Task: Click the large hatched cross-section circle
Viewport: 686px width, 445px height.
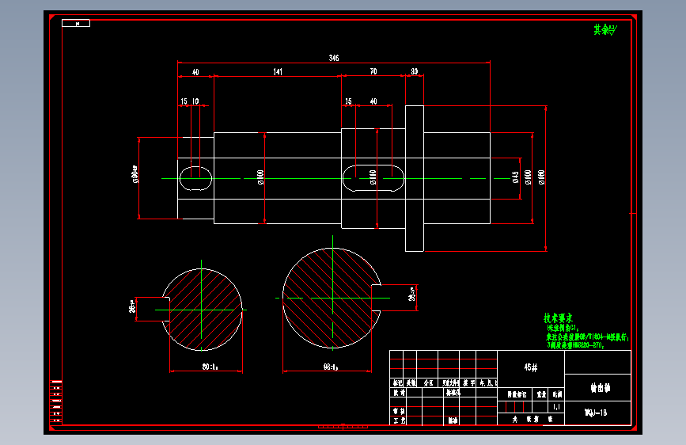Action: point(332,299)
